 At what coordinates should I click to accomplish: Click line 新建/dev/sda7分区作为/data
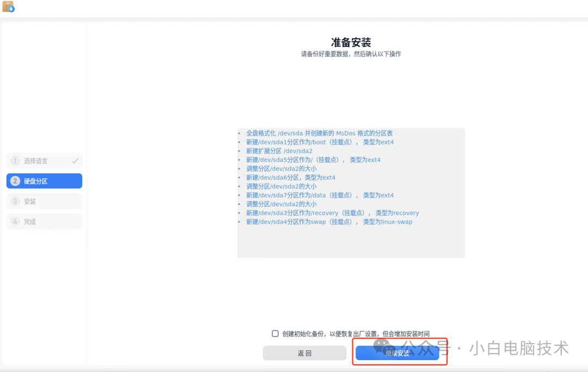[x=320, y=195]
